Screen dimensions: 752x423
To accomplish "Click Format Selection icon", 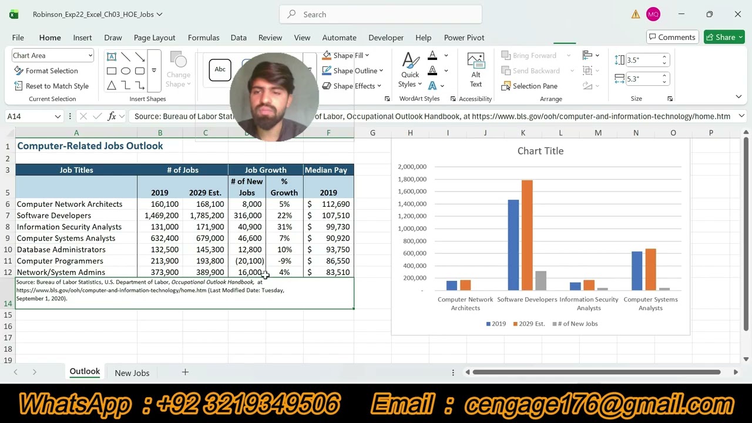I will (19, 70).
